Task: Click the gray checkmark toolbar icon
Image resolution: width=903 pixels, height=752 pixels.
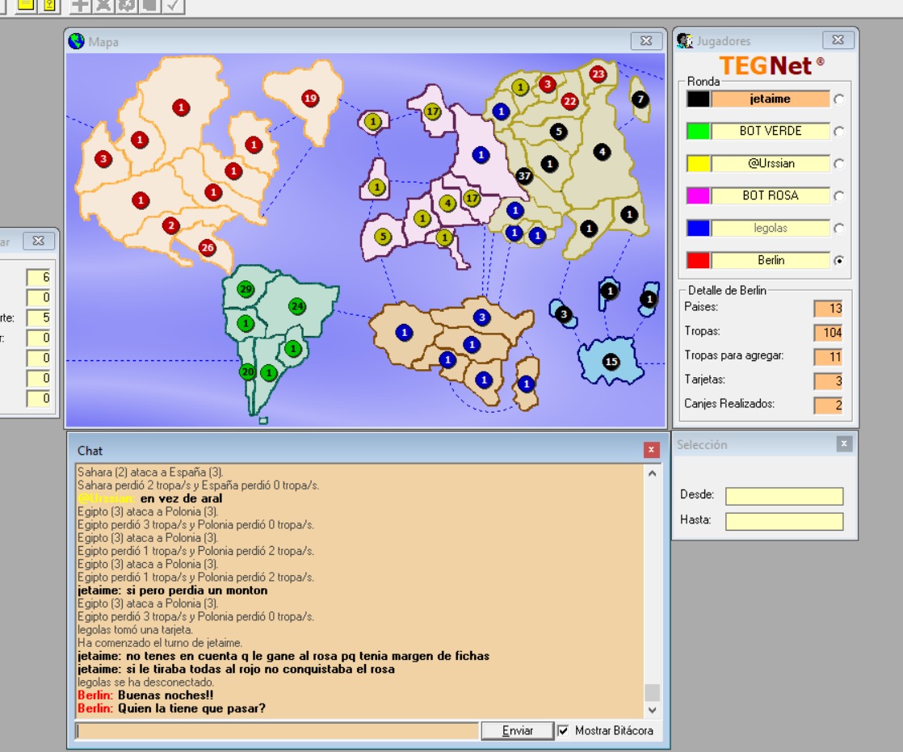Action: [x=174, y=5]
